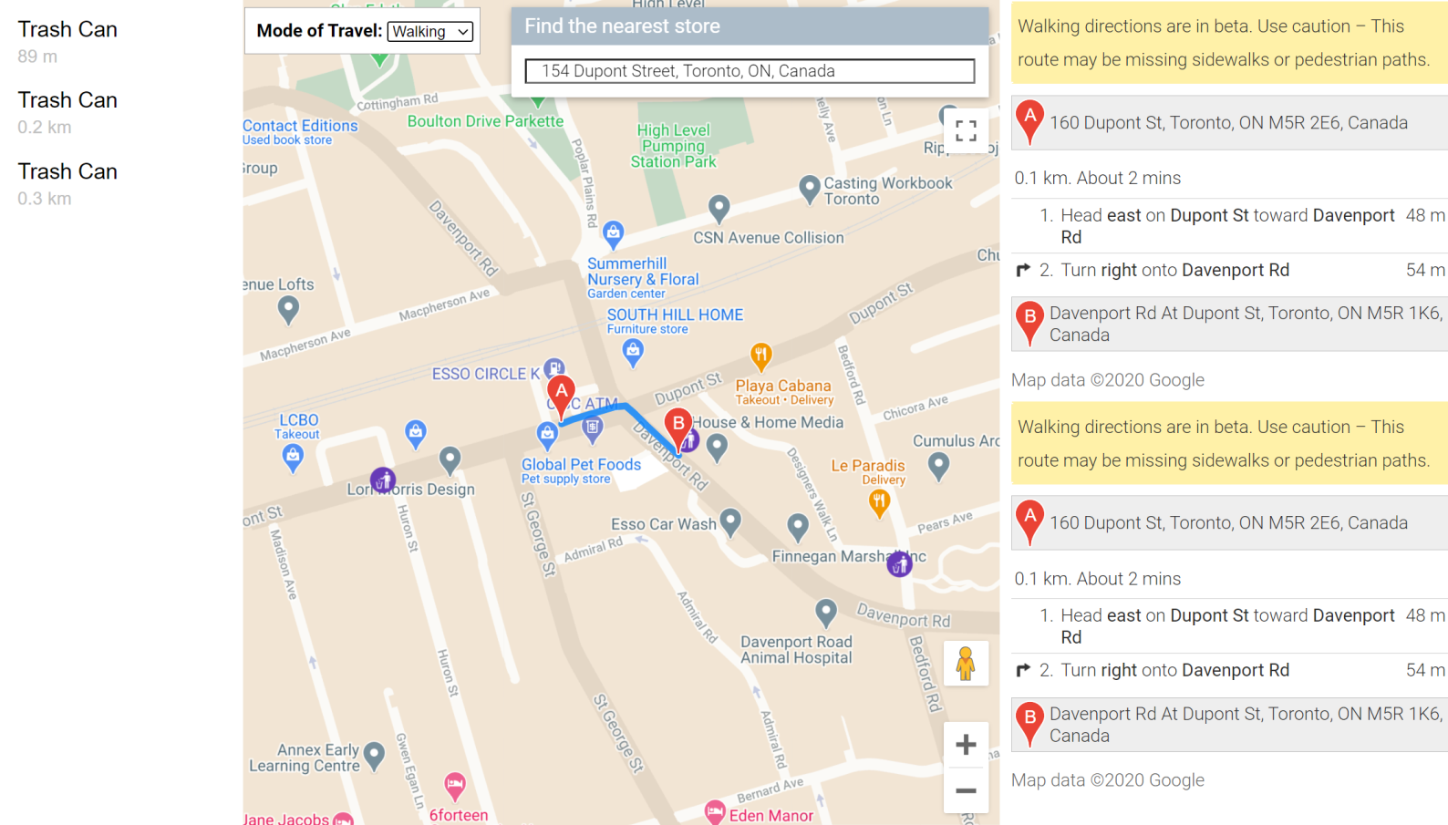Click the Street View pegman icon
The width and height of the screenshot is (1448, 825).
(x=966, y=664)
